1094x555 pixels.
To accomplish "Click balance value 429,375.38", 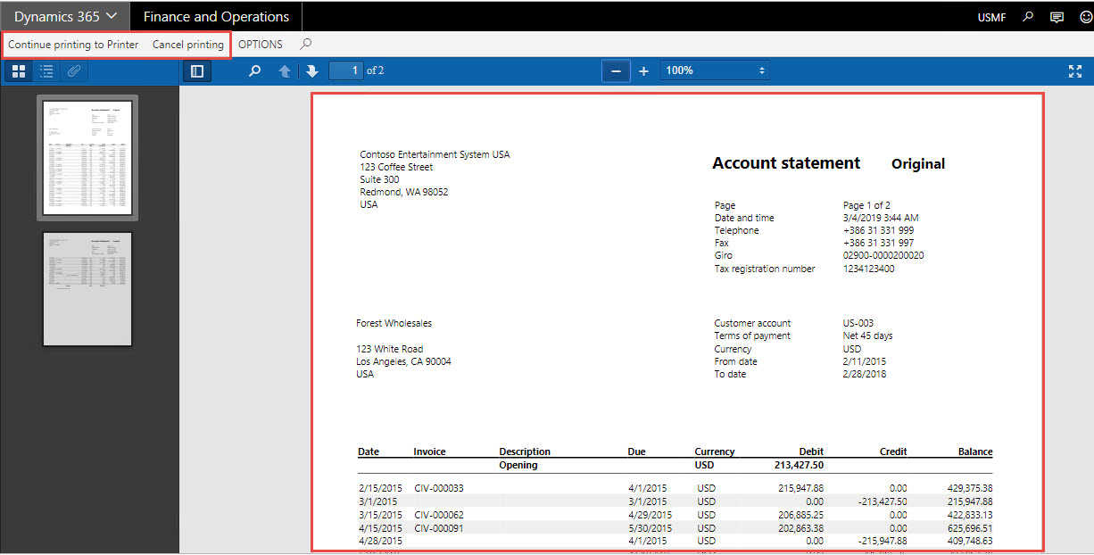I will [x=970, y=488].
